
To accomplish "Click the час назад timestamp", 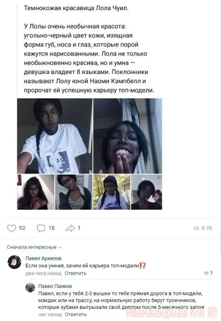I will coord(50,314).
